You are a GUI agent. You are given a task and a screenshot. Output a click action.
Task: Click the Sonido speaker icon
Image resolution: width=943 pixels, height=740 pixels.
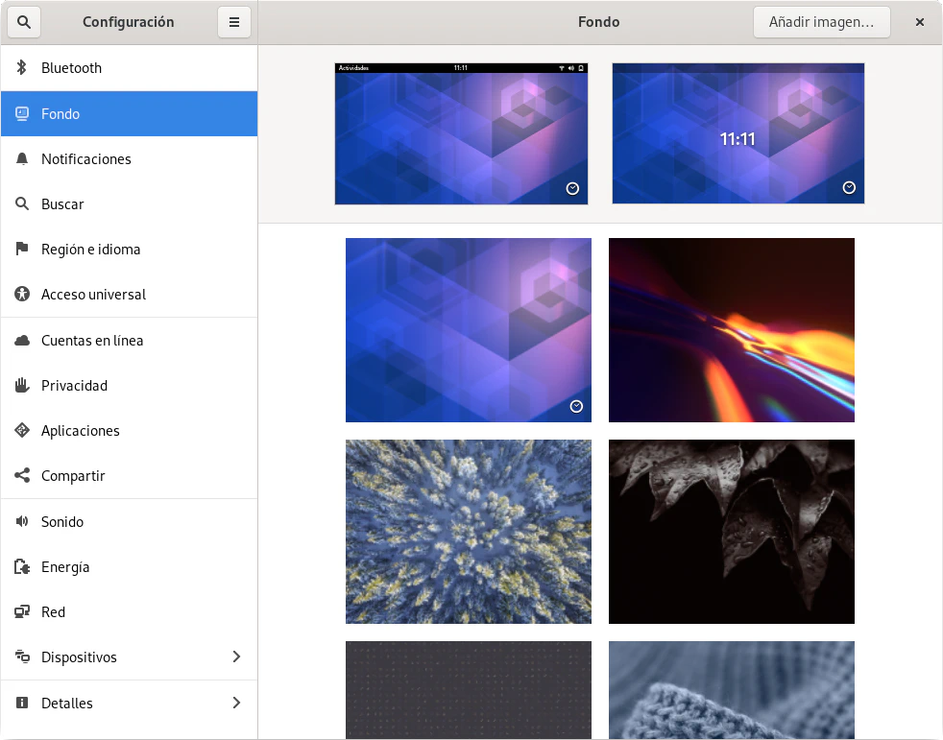(x=22, y=522)
